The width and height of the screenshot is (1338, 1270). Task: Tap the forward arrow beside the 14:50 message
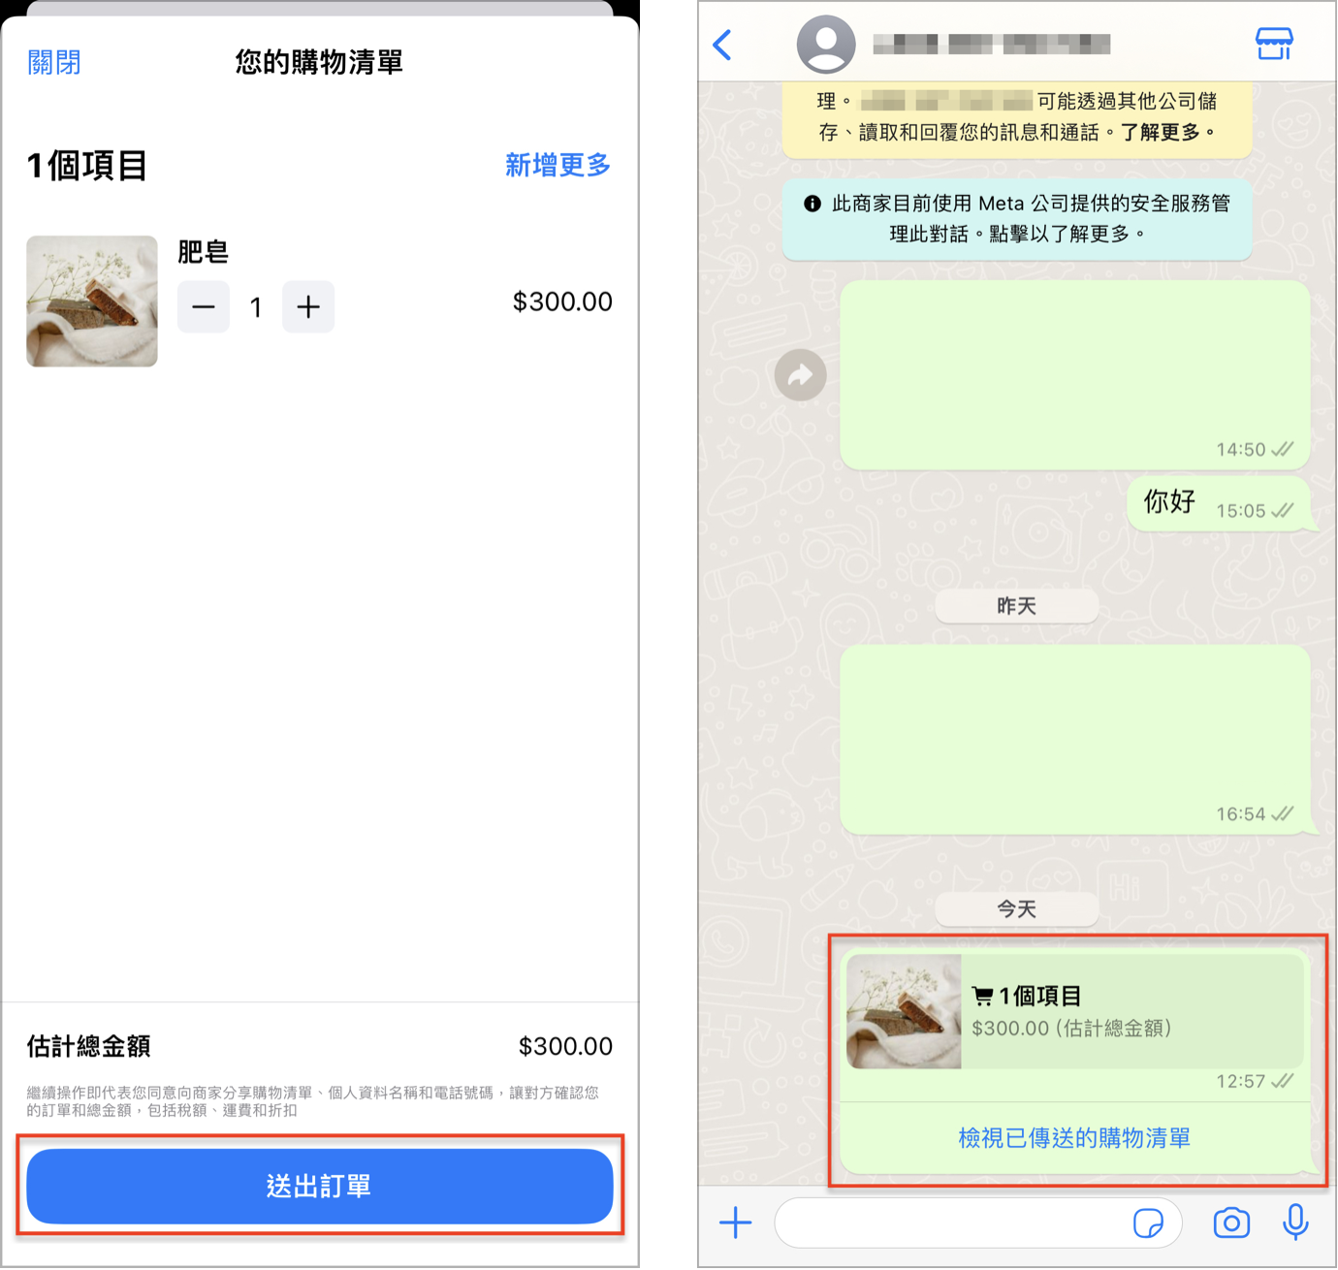tap(801, 375)
